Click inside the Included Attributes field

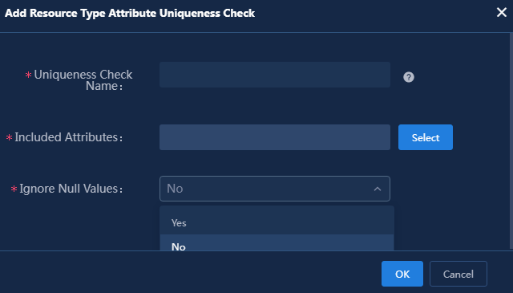click(274, 137)
